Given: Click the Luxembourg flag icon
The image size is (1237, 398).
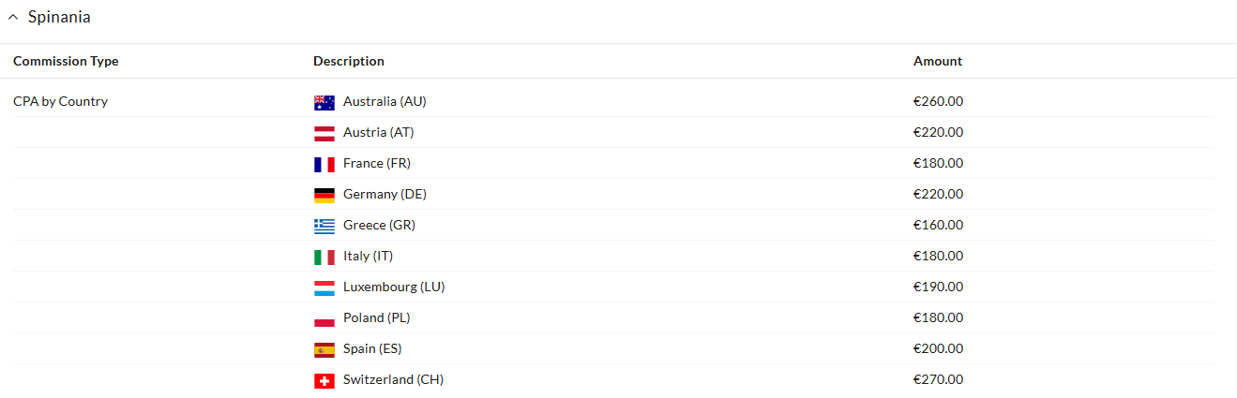Looking at the screenshot, I should 324,287.
